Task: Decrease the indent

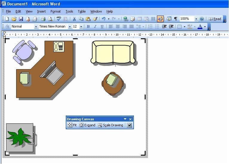Action: tap(164, 27)
